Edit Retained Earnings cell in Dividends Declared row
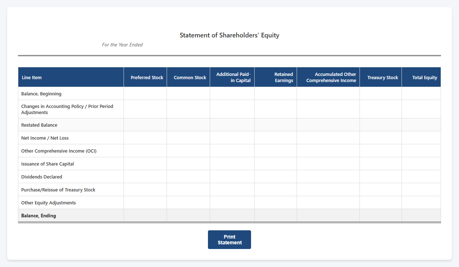The width and height of the screenshot is (459, 267). tap(276, 177)
